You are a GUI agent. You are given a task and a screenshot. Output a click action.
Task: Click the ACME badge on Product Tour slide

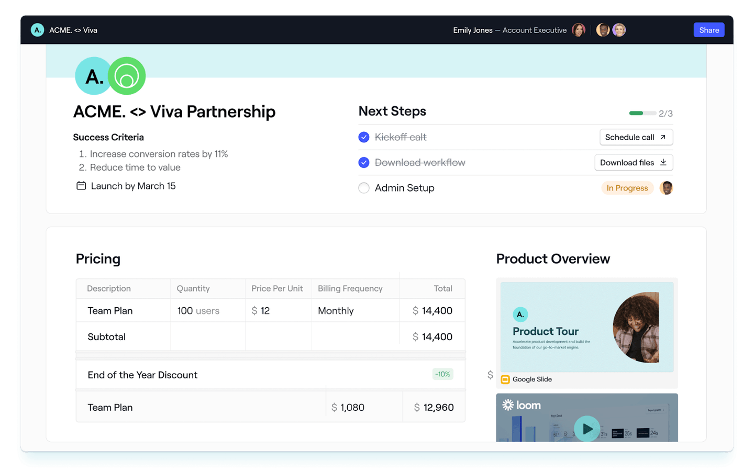point(520,314)
